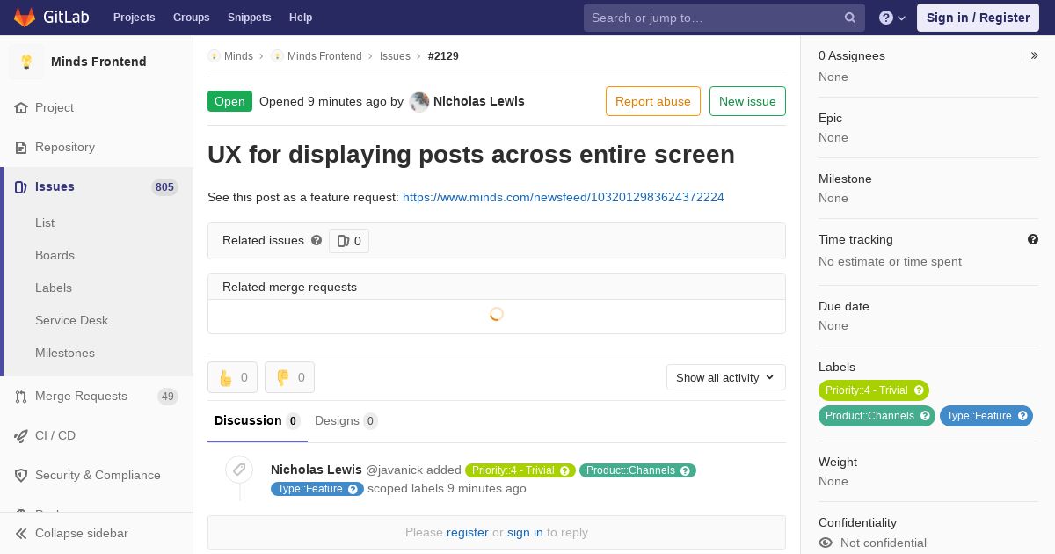Click the sidebar Product::Channels label
The width and height of the screenshot is (1055, 554).
[x=877, y=416]
